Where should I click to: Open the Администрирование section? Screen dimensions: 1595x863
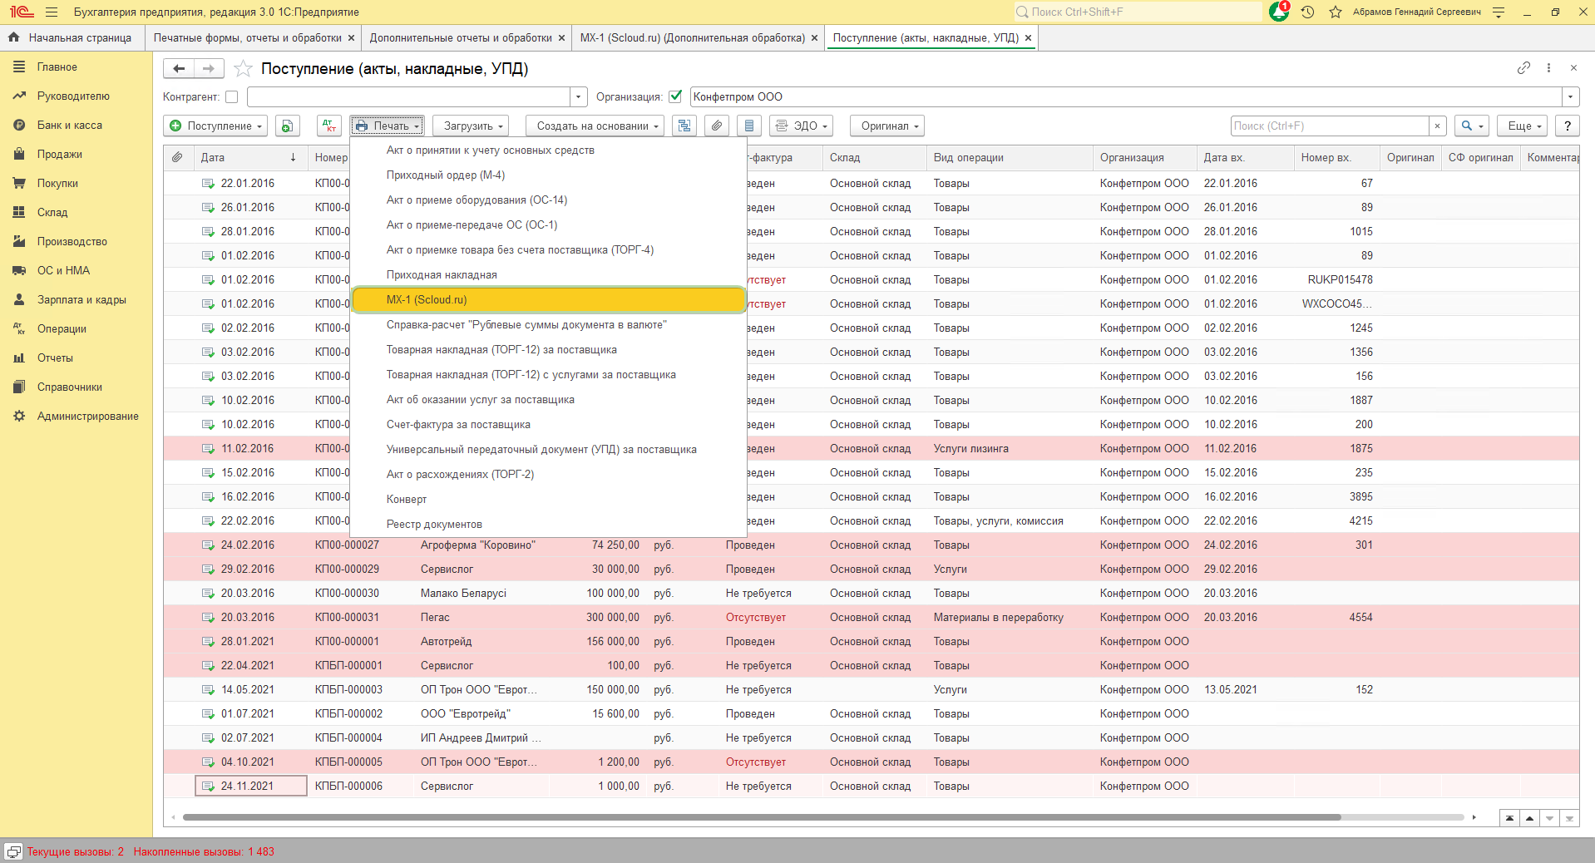tap(87, 417)
